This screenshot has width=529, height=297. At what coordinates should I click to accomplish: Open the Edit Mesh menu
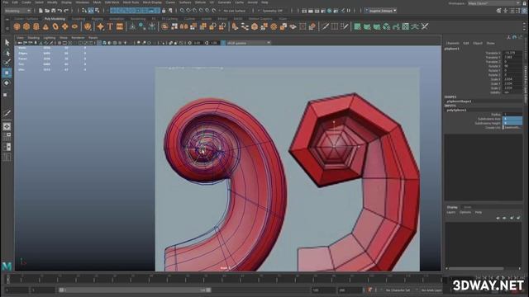pos(112,2)
